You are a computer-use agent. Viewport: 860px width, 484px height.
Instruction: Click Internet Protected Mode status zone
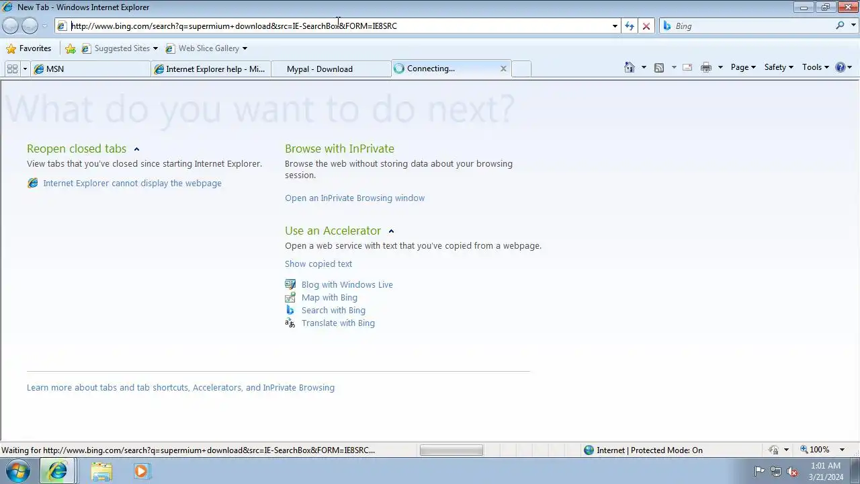[x=643, y=450]
